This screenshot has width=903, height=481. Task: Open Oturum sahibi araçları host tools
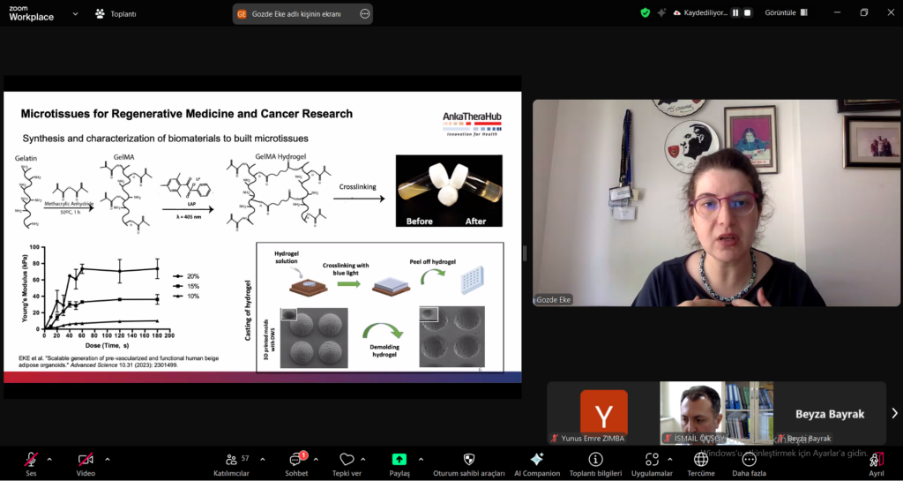coord(469,463)
